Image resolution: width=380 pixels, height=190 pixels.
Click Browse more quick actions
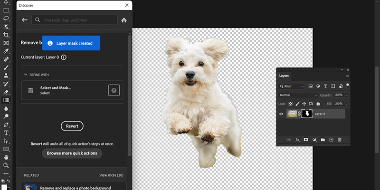tap(72, 153)
